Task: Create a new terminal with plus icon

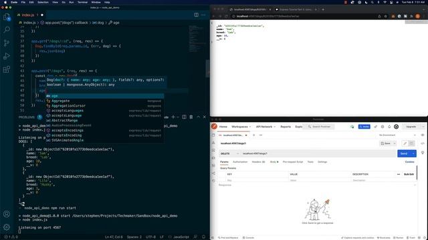Action: click(x=173, y=117)
